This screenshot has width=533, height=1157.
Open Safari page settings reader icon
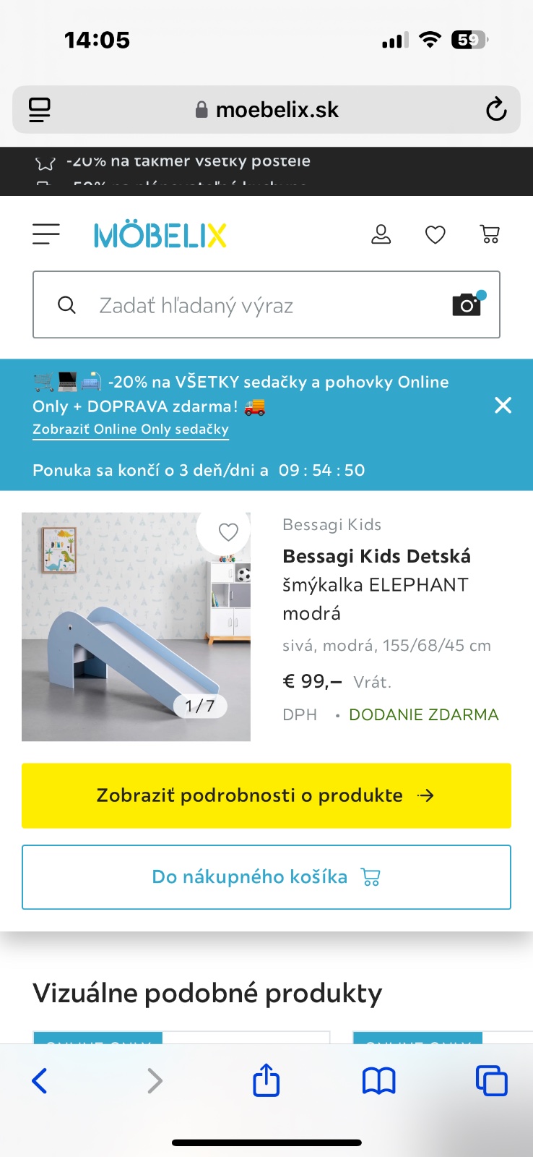pos(40,110)
